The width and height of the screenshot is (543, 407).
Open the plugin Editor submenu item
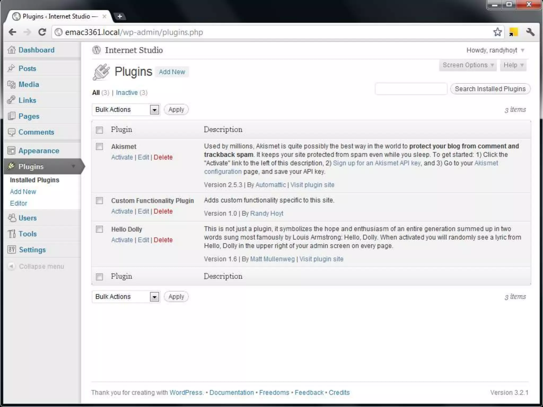point(19,203)
